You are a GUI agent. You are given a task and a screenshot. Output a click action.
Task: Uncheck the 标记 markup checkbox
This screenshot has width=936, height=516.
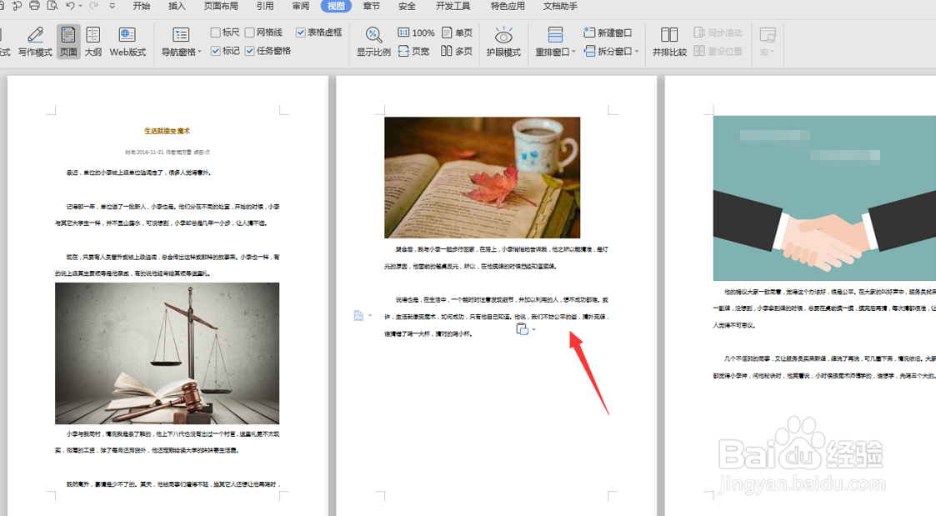click(216, 52)
